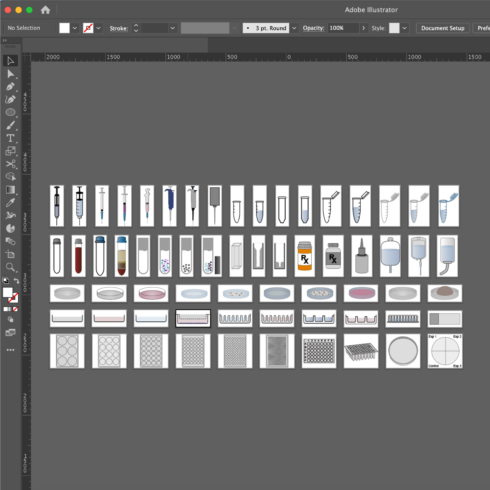Select the Eyedropper tool
The width and height of the screenshot is (490, 490).
(10, 203)
